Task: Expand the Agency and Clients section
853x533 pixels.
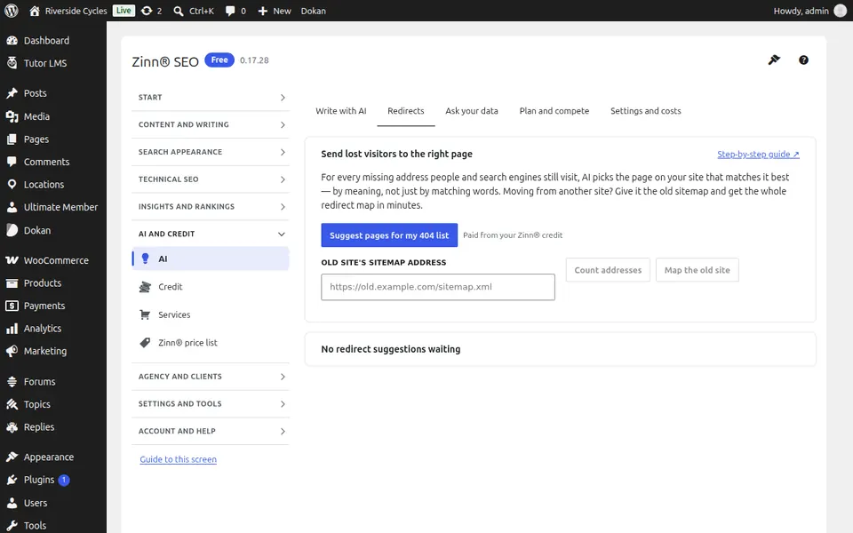Action: tap(211, 377)
